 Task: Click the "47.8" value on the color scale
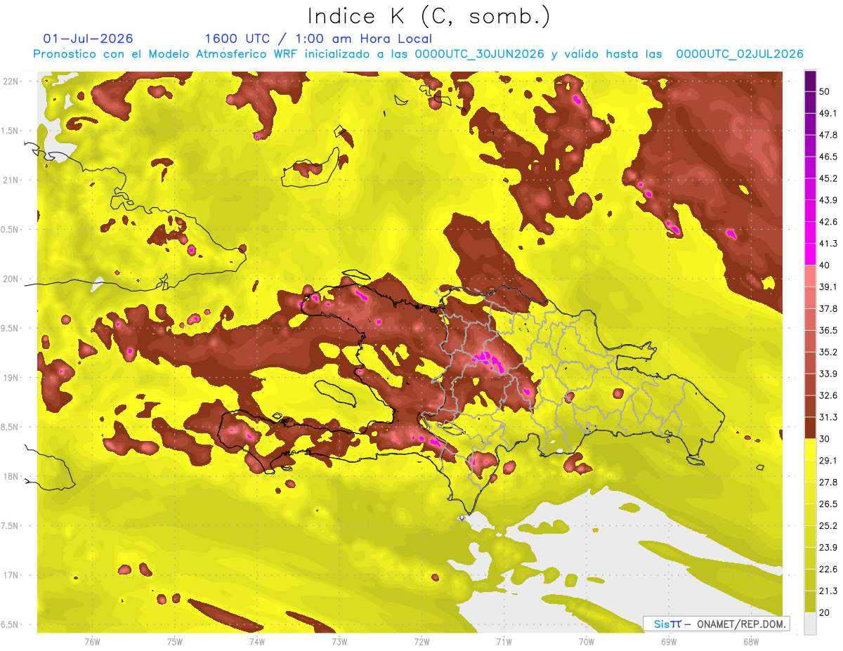click(828, 135)
